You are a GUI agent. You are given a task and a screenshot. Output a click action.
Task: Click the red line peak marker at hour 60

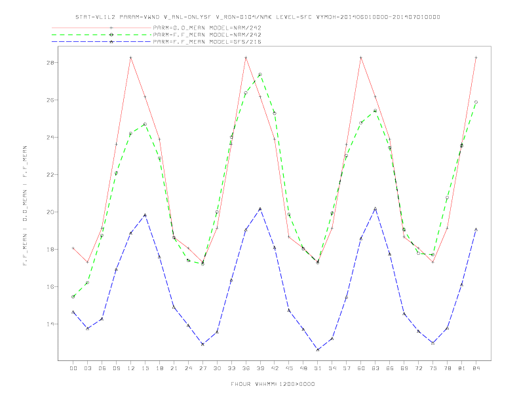pyautogui.click(x=361, y=58)
